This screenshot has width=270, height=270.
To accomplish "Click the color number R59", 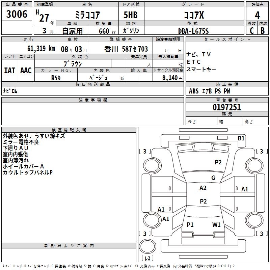I will (56, 78).
